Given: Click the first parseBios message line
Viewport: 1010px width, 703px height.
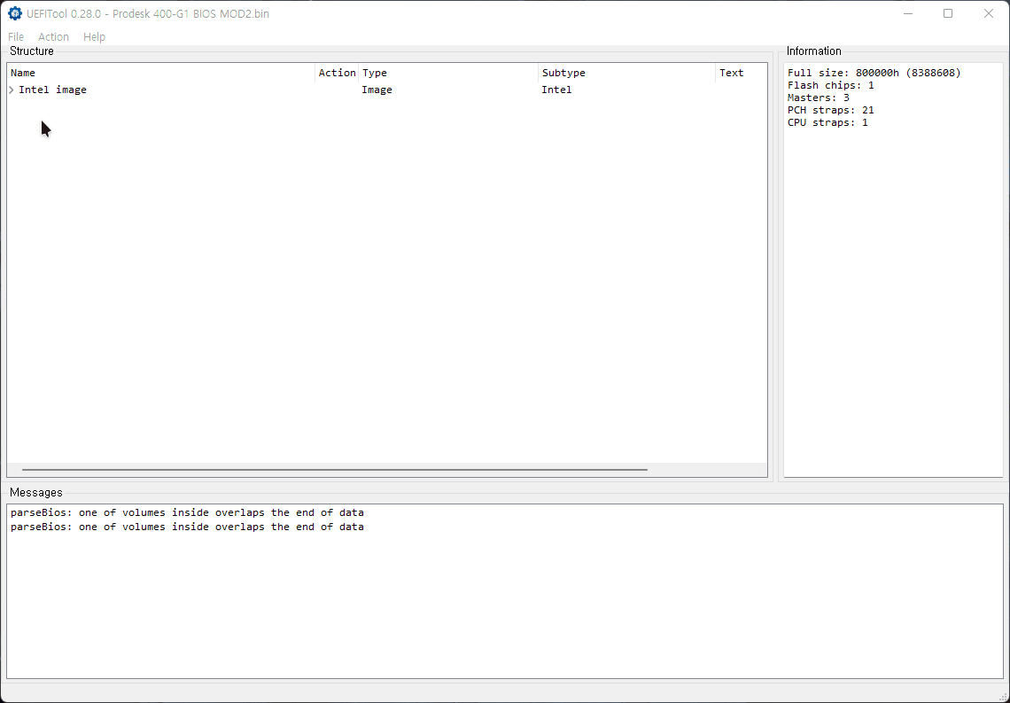Looking at the screenshot, I should coord(188,513).
